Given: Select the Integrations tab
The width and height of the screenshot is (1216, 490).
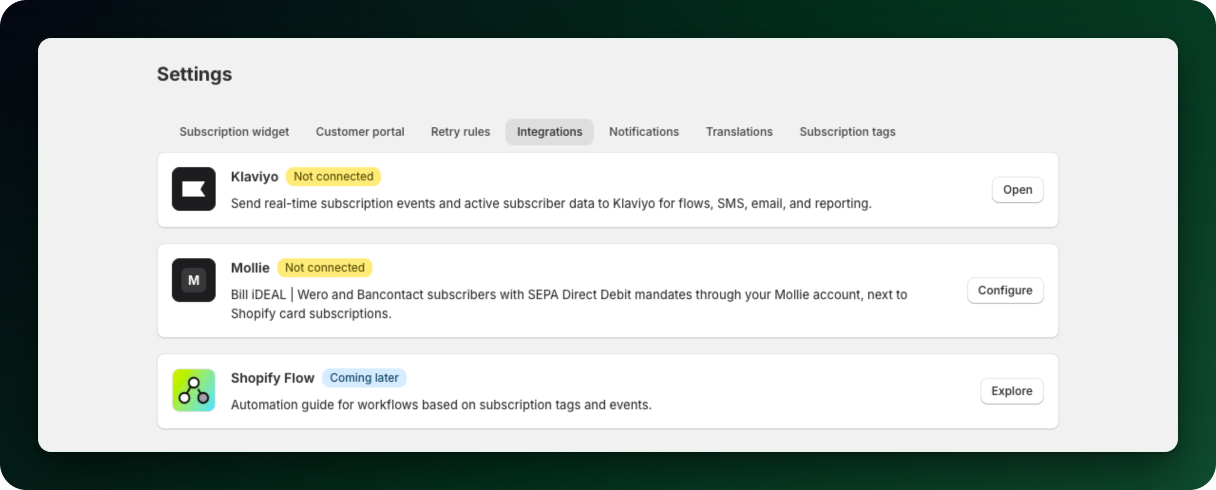Looking at the screenshot, I should [550, 132].
